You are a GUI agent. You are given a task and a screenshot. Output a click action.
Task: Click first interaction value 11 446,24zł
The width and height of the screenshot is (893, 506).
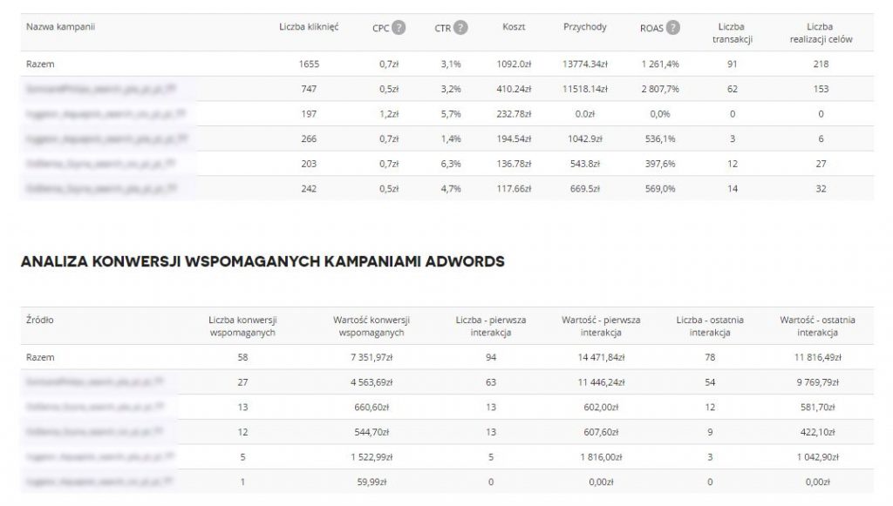(601, 382)
